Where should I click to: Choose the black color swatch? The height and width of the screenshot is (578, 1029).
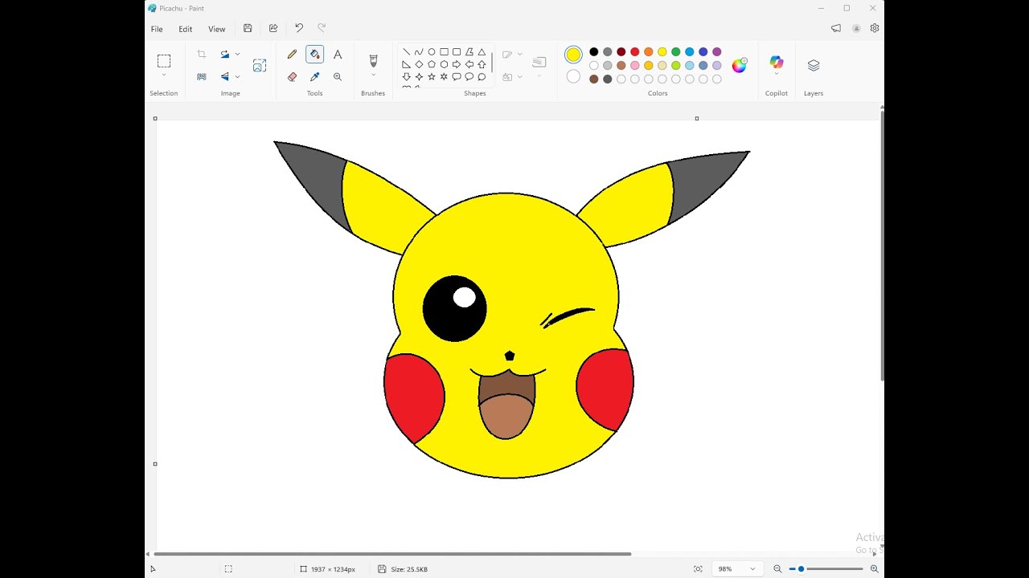(594, 52)
